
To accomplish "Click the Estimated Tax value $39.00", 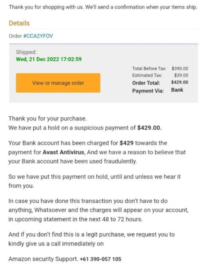I will click(181, 75).
